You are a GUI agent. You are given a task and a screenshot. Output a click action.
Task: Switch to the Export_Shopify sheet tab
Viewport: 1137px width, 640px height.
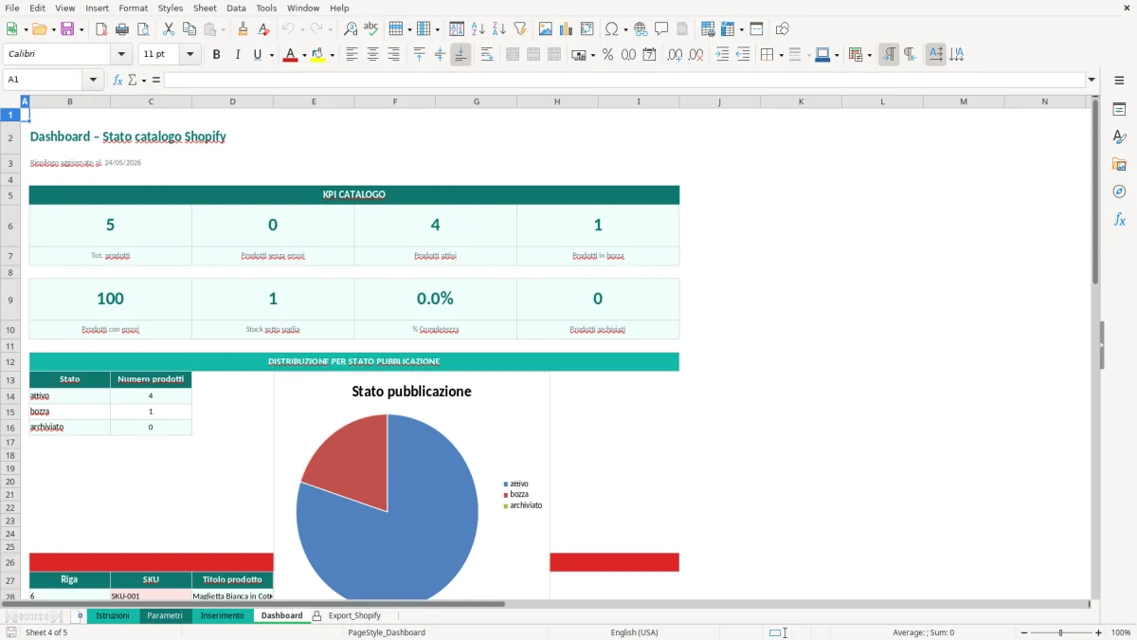[x=354, y=615]
